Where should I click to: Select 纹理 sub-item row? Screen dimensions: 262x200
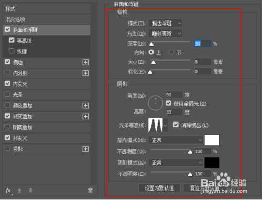pos(46,51)
